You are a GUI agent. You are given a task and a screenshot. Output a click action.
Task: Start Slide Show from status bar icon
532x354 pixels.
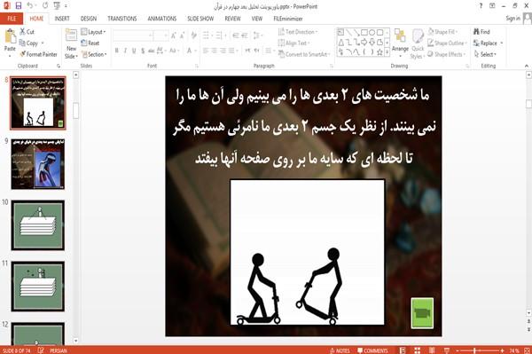tap(447, 350)
